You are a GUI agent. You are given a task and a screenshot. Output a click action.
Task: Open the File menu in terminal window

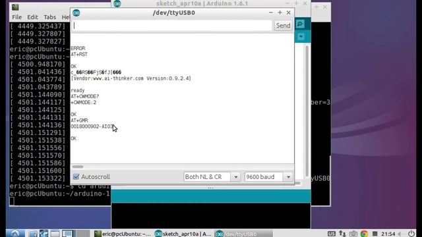[16, 17]
